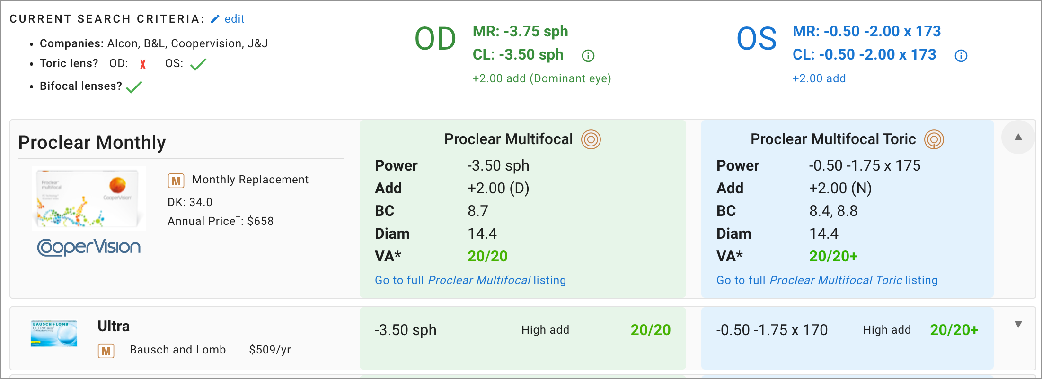Toggle the Bifocal lenses checkmark
Viewport: 1042px width, 379px height.
134,86
